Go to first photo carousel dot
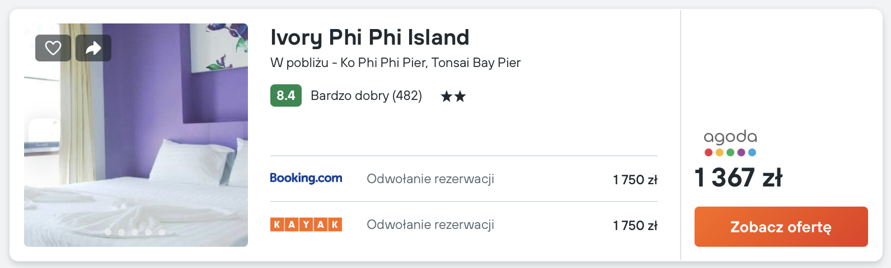 click(x=108, y=232)
